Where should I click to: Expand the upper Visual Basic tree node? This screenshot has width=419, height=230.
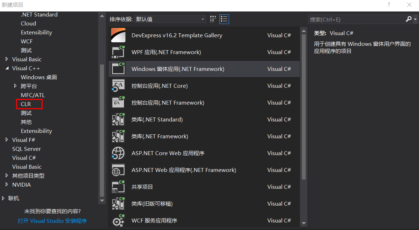(7, 59)
